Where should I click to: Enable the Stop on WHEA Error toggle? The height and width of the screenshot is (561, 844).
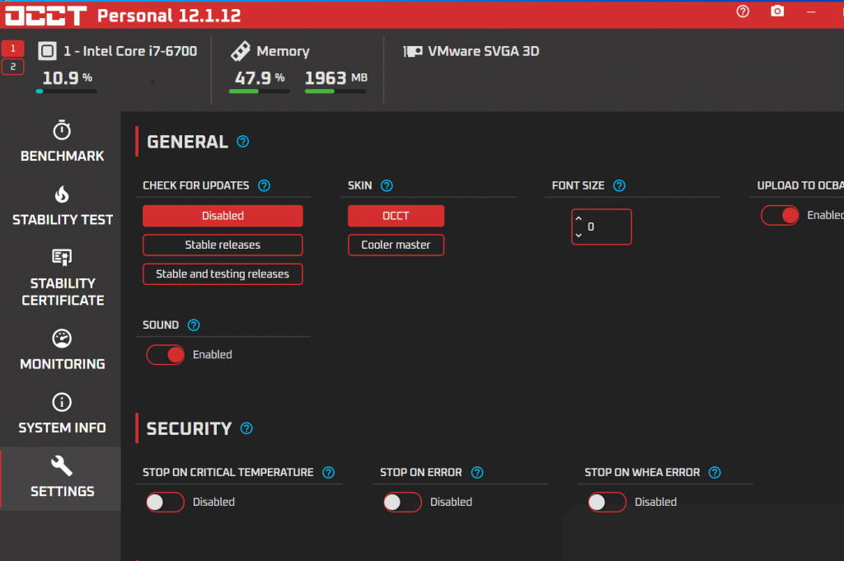[x=607, y=502]
